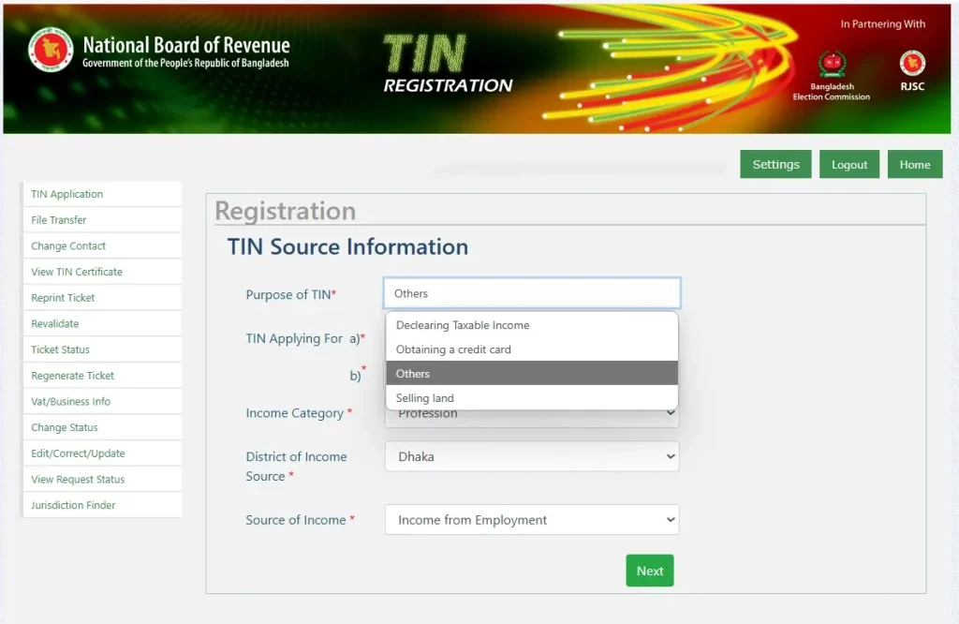Select Regenerate Ticket in left menu

point(73,376)
